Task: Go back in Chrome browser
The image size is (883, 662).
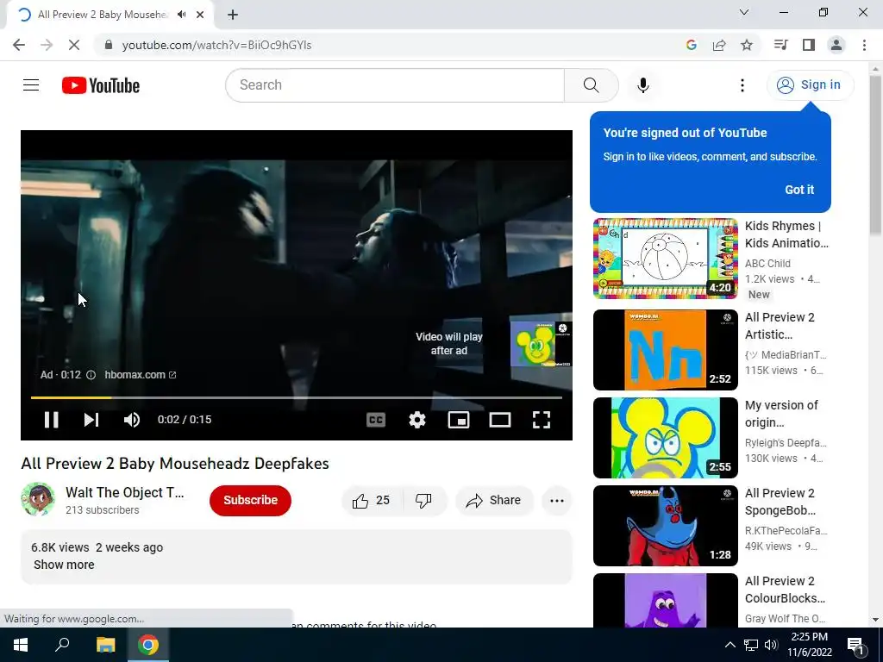Action: [19, 45]
